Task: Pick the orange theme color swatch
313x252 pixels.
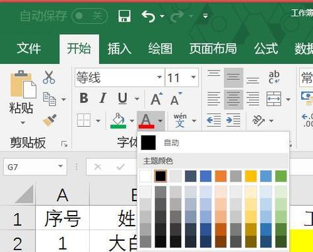Action: click(x=221, y=176)
